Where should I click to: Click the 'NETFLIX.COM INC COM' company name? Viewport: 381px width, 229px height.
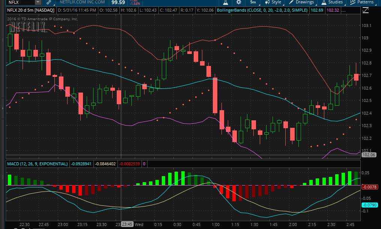82,2
